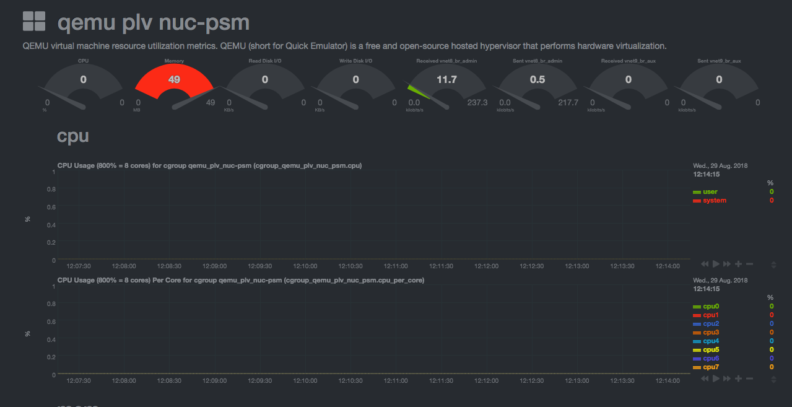Select the highlighted cpu5 legend entry
This screenshot has height=407, width=792.
709,349
